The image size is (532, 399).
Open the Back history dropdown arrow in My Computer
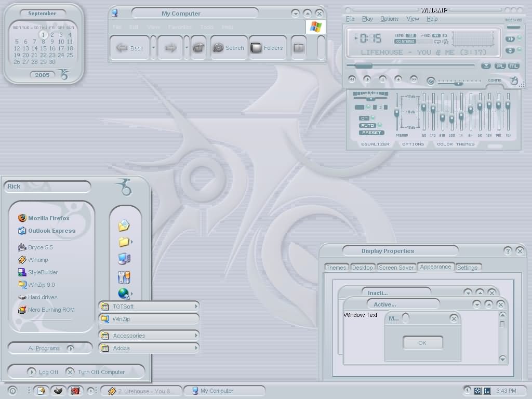click(153, 48)
